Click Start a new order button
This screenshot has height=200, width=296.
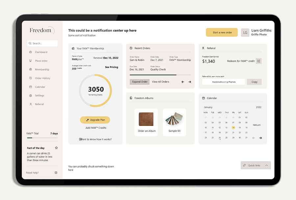pos(222,33)
